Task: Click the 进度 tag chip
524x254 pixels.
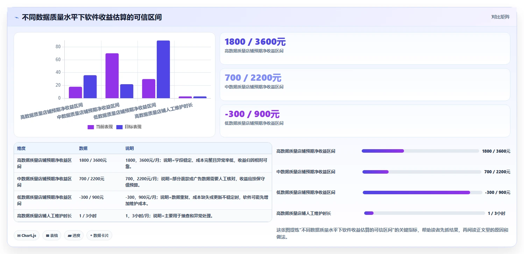Action: 74,235
